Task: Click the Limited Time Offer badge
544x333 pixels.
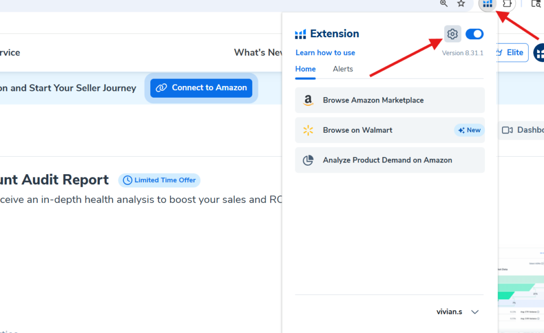Action: [x=159, y=180]
